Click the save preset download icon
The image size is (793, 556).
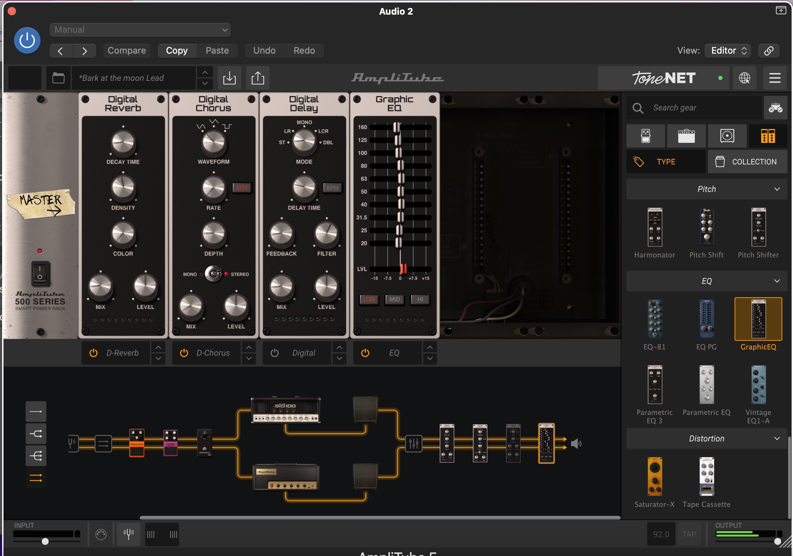(229, 78)
